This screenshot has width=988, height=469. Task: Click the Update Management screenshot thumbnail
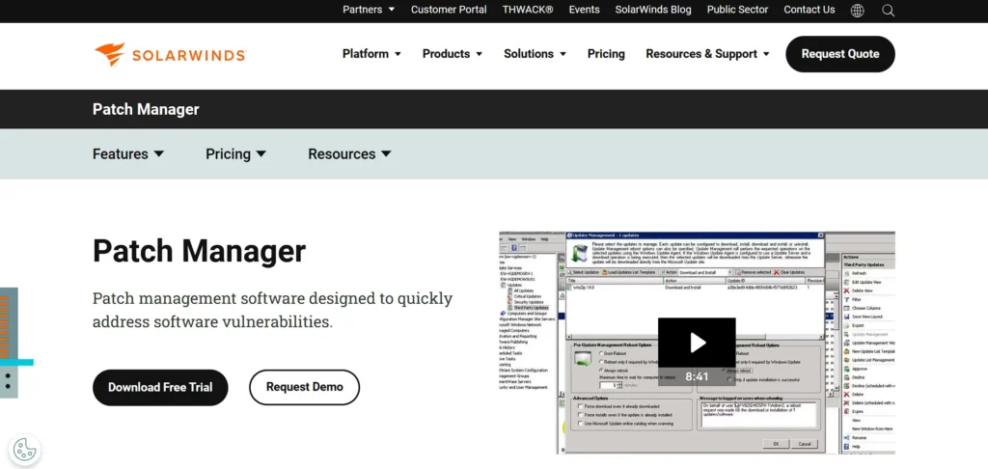[x=697, y=343]
